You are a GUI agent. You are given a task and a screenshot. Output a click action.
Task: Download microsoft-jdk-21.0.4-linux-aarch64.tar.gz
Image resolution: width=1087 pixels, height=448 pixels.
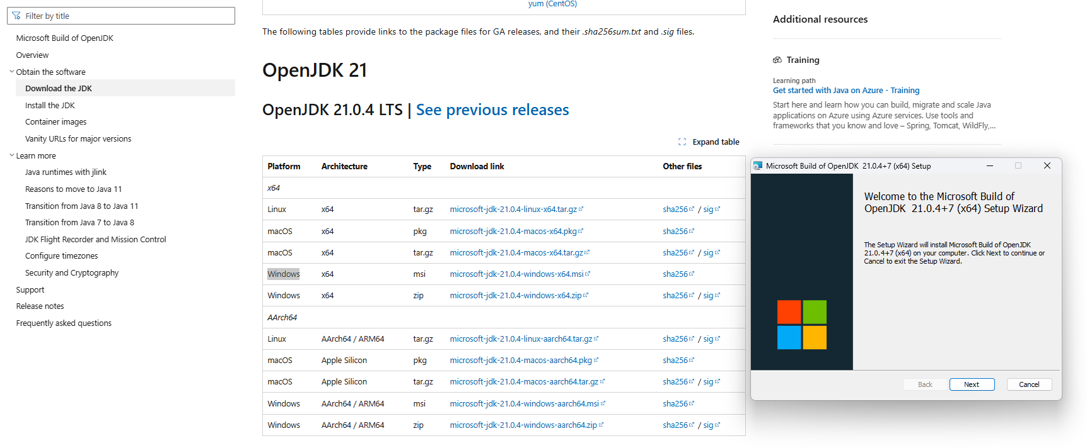(525, 339)
